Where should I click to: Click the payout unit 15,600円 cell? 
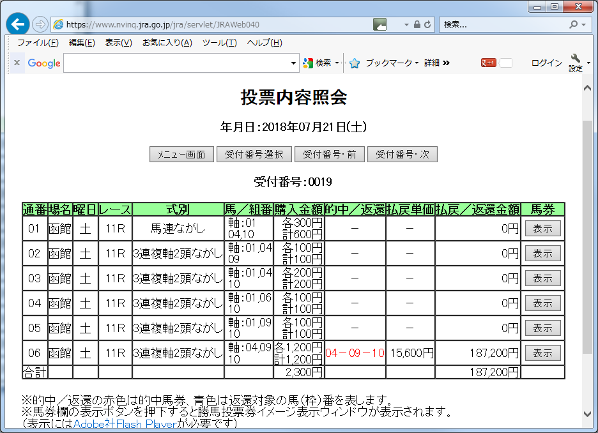tap(411, 353)
